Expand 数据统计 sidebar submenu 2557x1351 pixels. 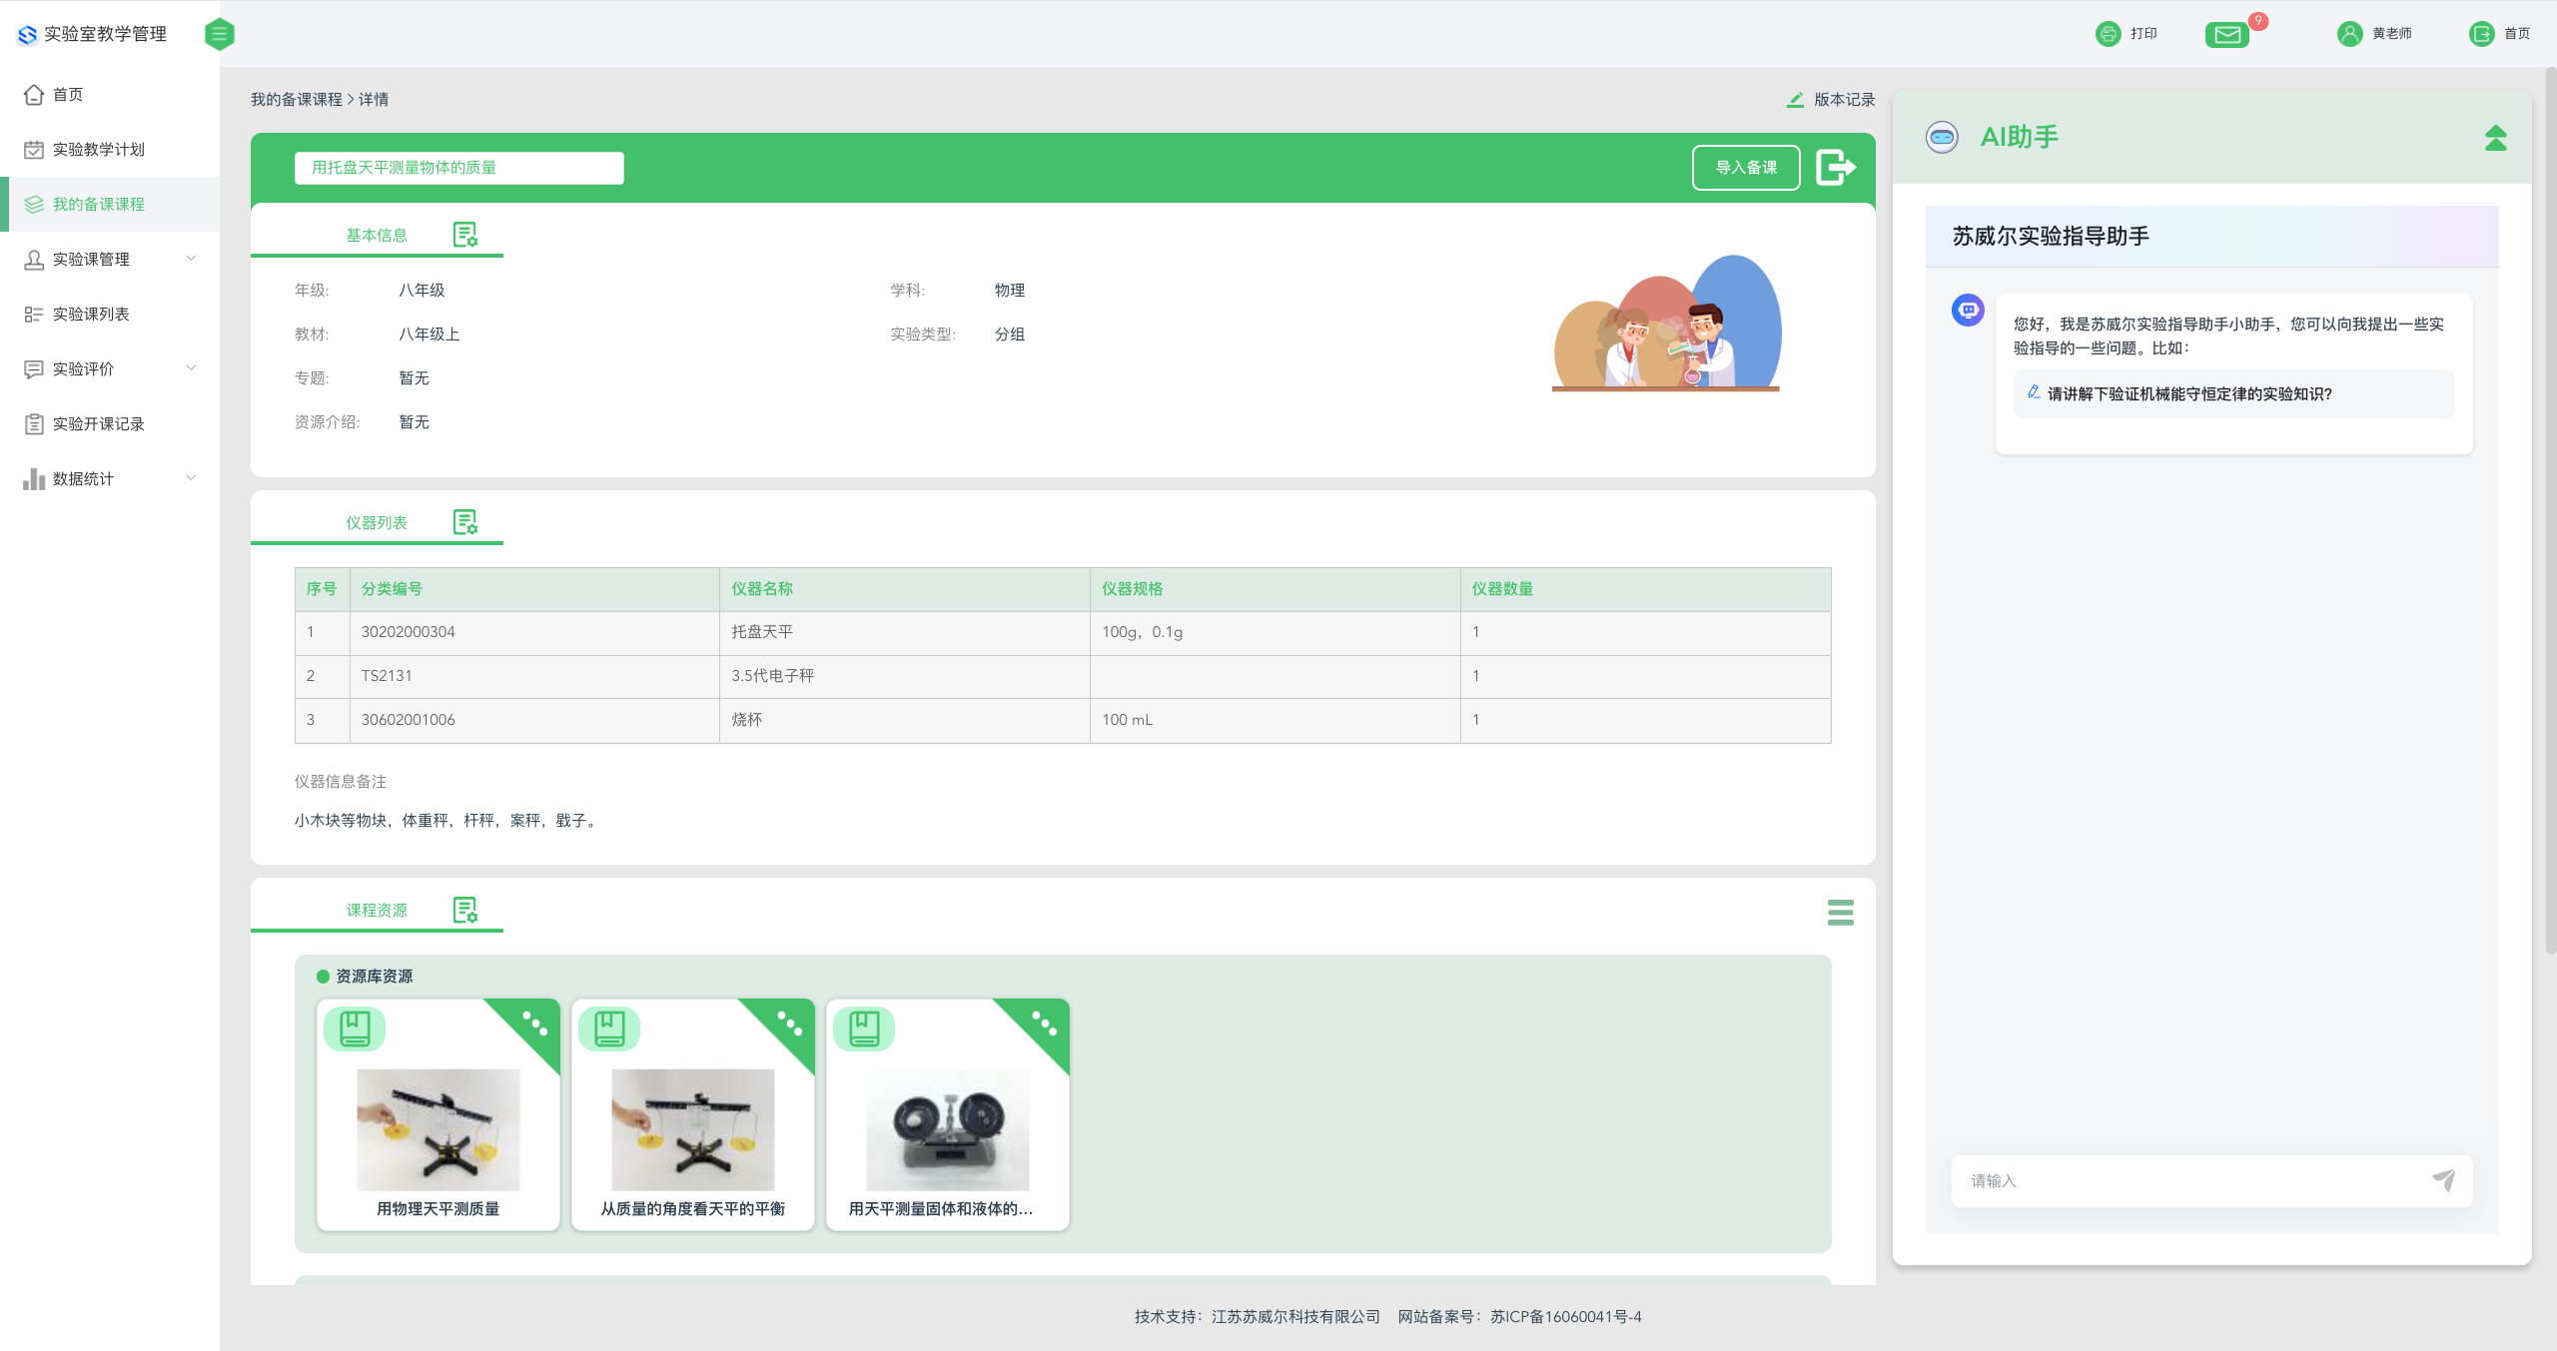pos(191,478)
